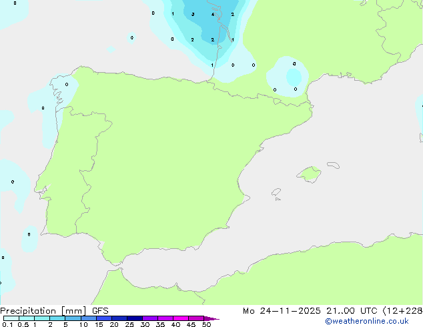Click the '25' legend scale value
Image resolution: width=423 pixels, height=327 pixels.
pos(129,324)
